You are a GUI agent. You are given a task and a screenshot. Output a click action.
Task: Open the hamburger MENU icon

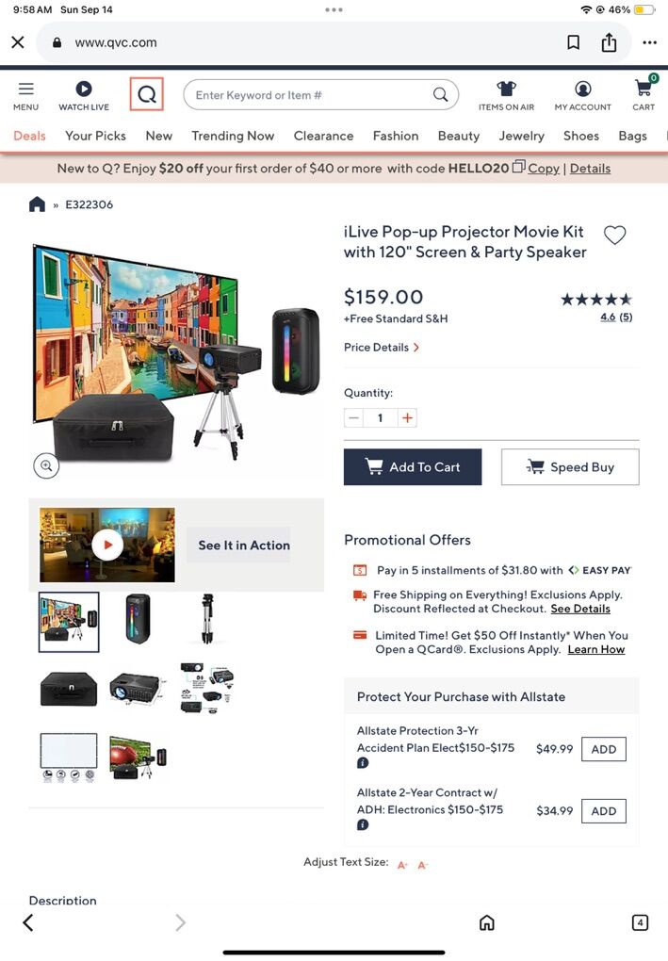point(25,89)
